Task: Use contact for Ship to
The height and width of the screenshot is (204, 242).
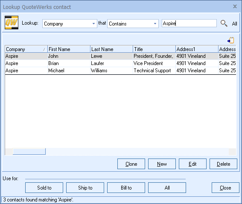Action: (85, 187)
